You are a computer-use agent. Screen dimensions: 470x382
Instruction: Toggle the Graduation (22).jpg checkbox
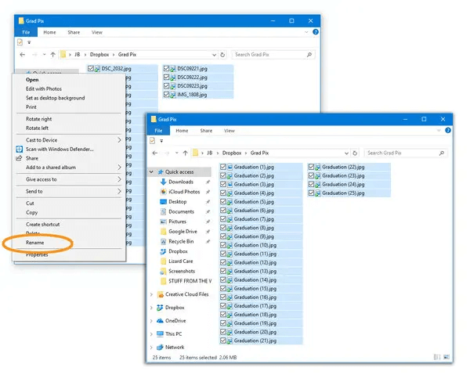click(x=312, y=167)
